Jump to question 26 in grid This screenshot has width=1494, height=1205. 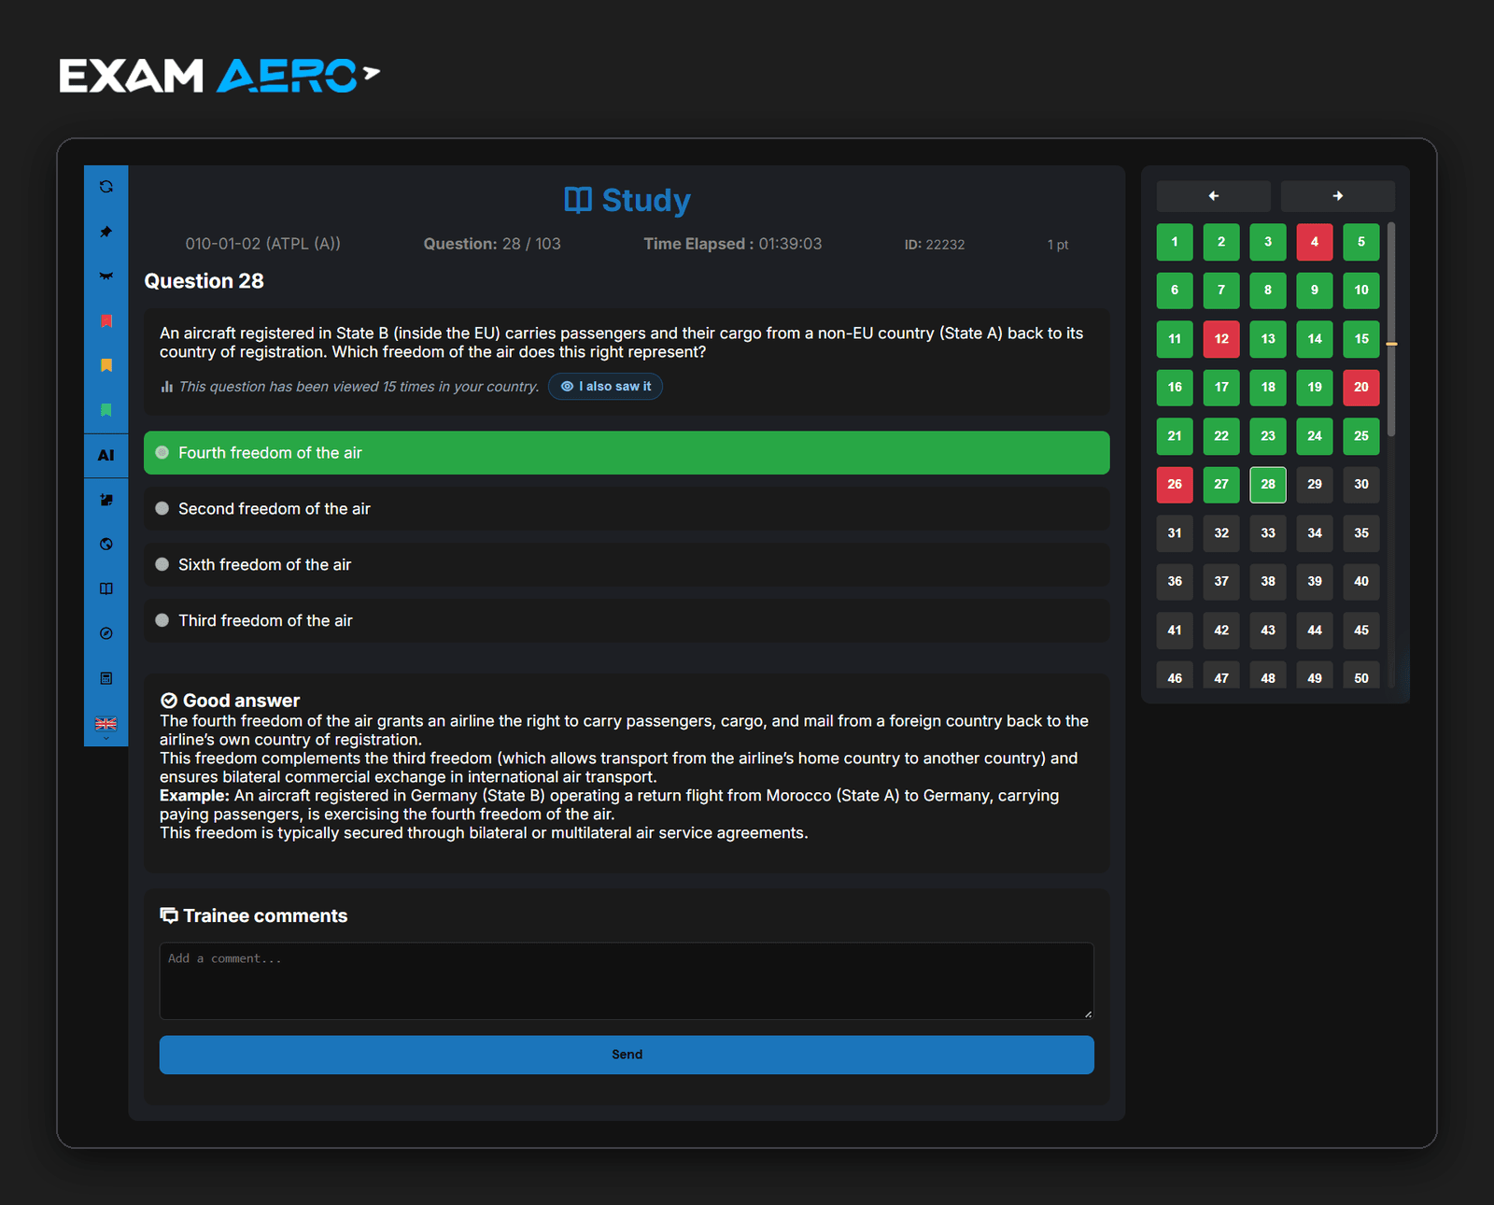[1175, 485]
